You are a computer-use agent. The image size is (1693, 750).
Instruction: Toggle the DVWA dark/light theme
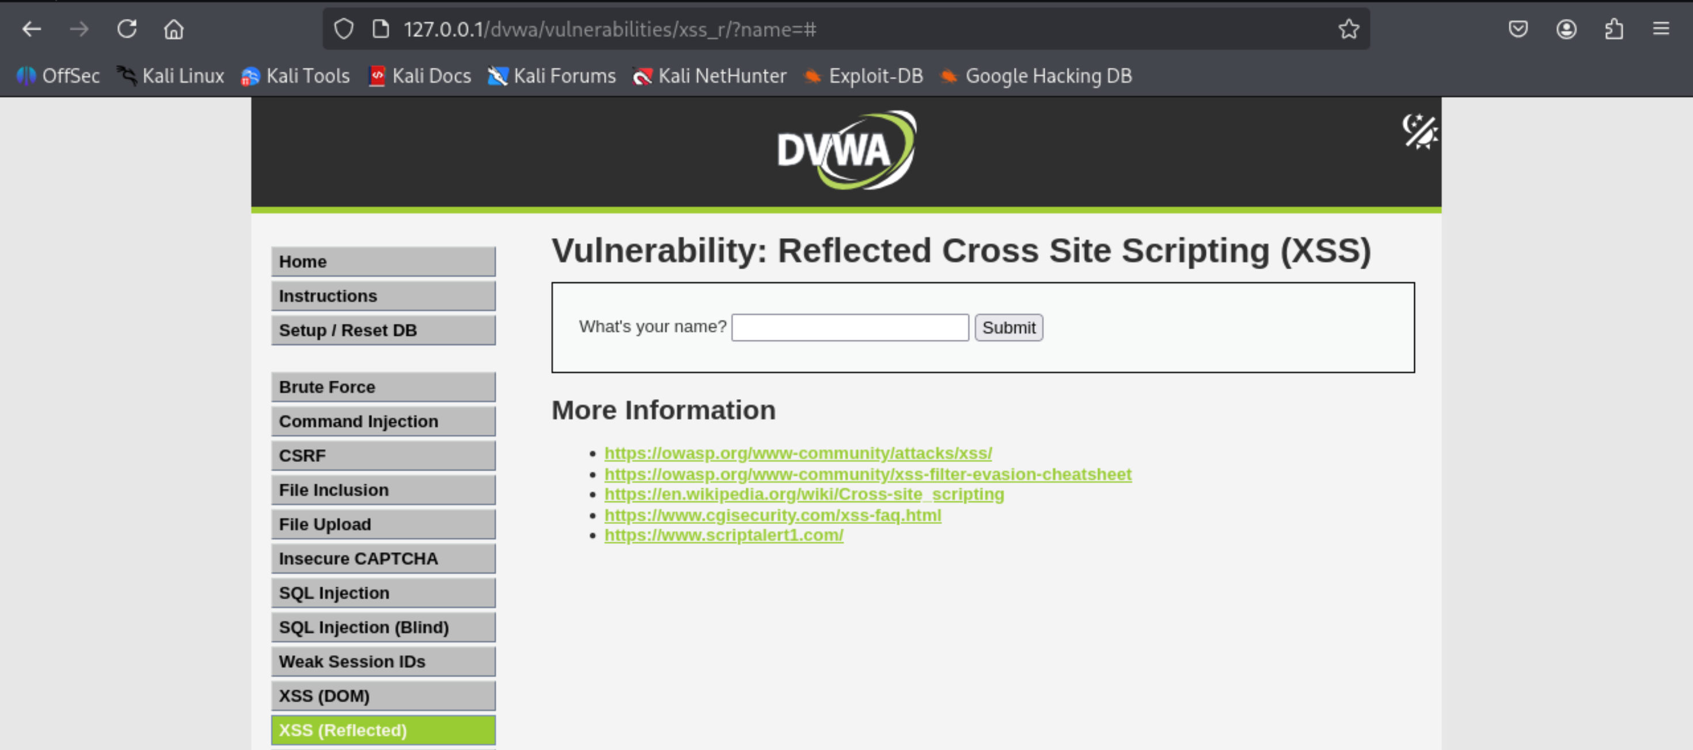click(1419, 131)
